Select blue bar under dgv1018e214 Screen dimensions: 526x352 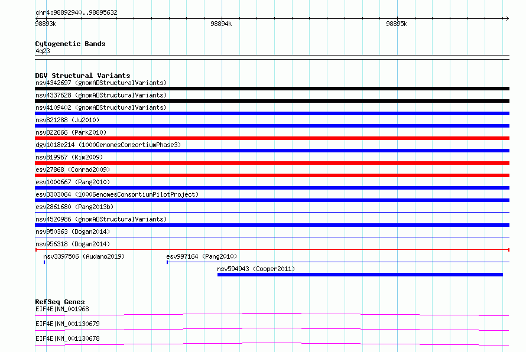272,151
